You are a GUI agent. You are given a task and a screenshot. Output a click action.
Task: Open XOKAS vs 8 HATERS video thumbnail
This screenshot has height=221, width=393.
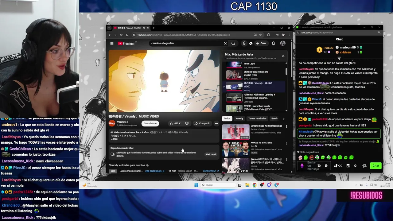pyautogui.click(x=235, y=149)
